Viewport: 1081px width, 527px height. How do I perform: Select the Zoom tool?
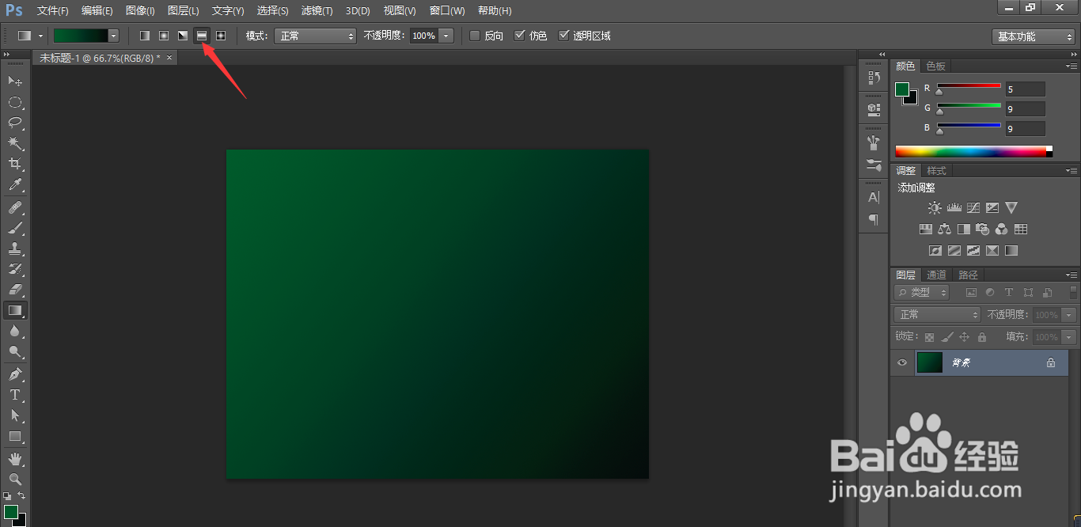[15, 479]
